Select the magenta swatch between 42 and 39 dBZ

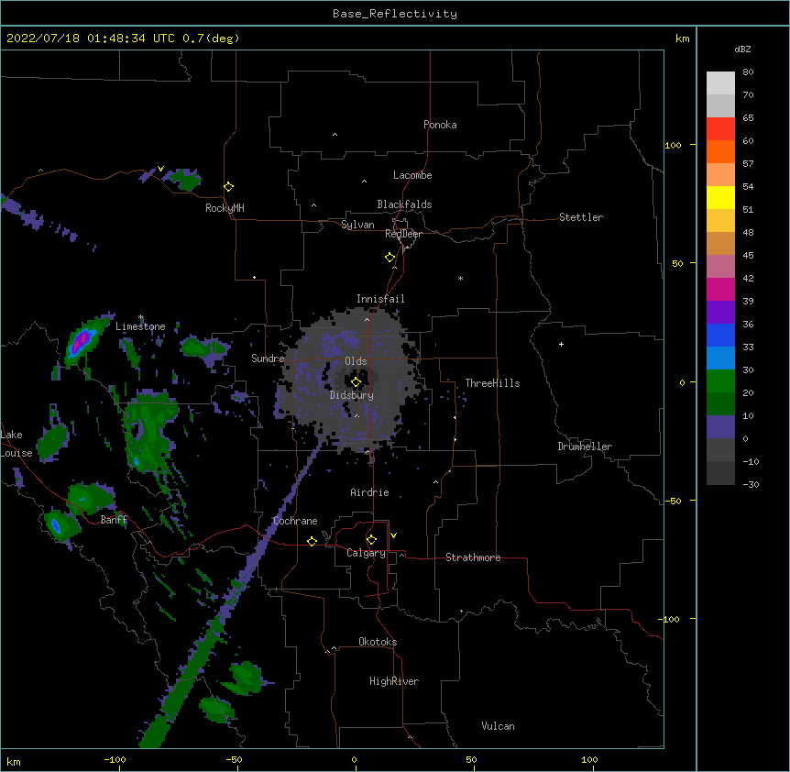coord(720,289)
